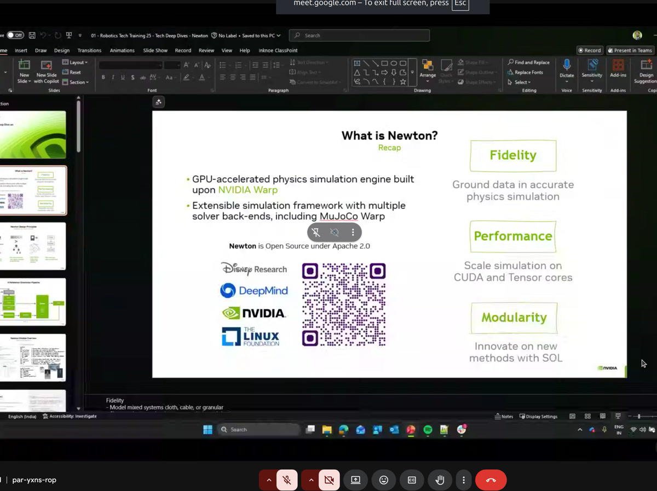Turn on the camera in Meet

click(329, 480)
